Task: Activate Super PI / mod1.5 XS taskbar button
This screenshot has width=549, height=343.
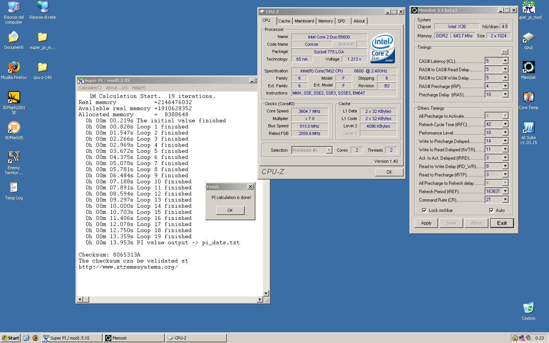Action: pyautogui.click(x=72, y=338)
